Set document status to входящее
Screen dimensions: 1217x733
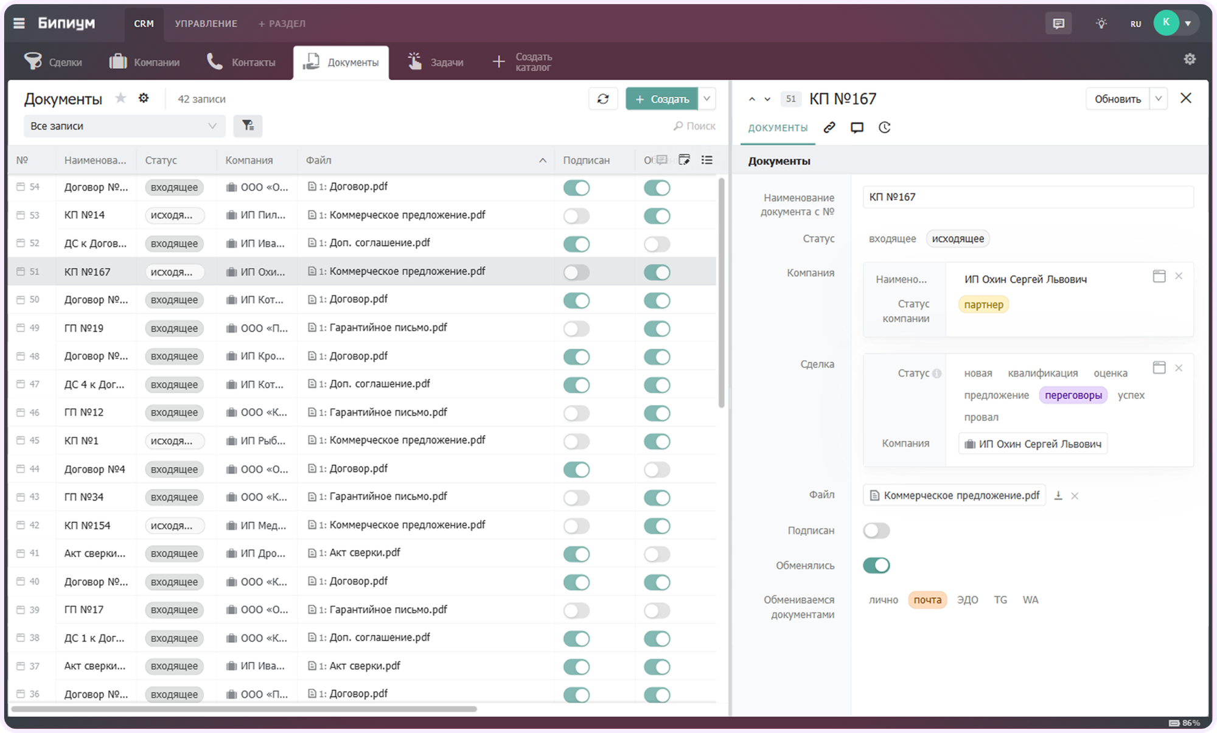(x=892, y=238)
